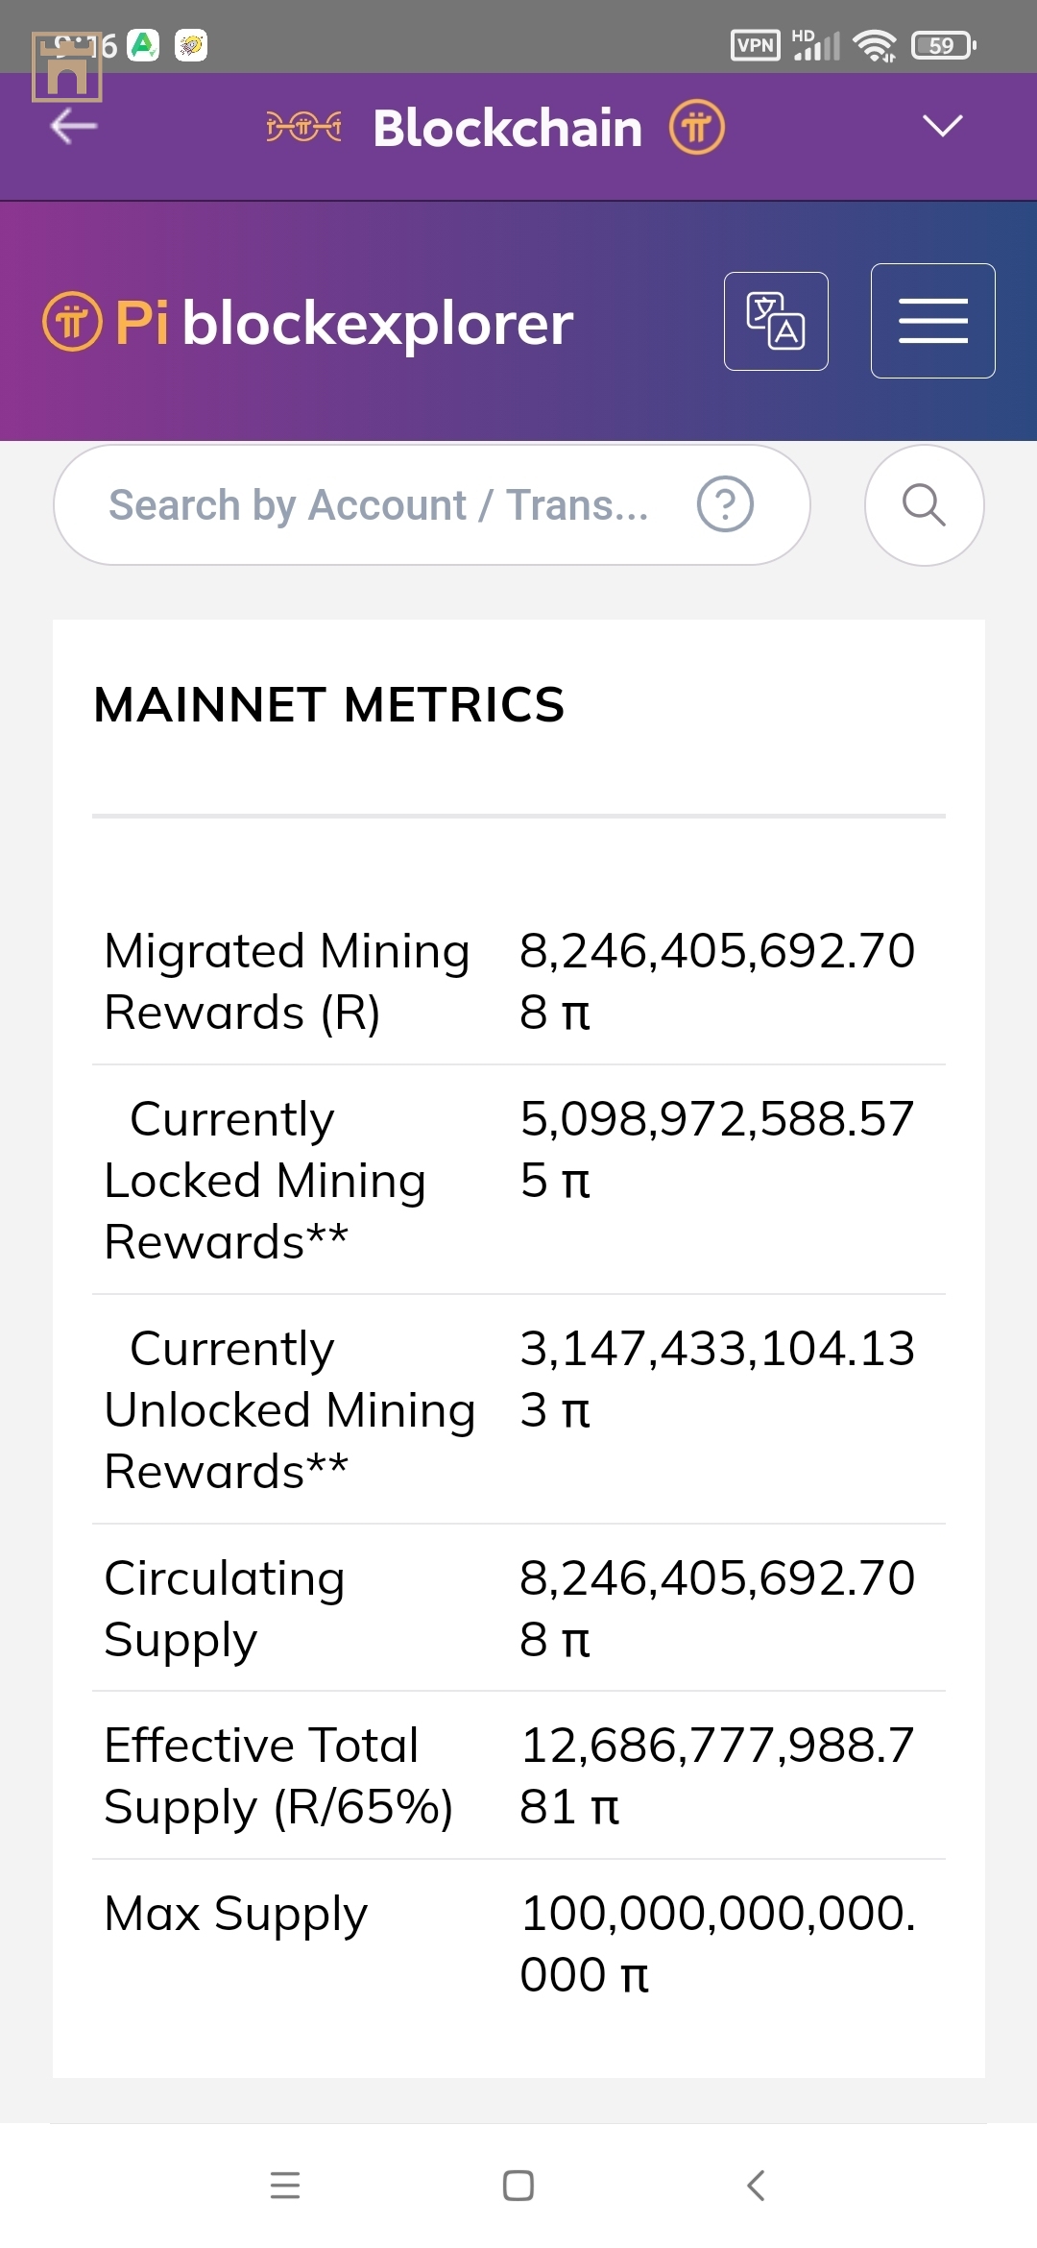Tap the Android recent apps button
This screenshot has height=2248, width=1037.
(x=285, y=2186)
